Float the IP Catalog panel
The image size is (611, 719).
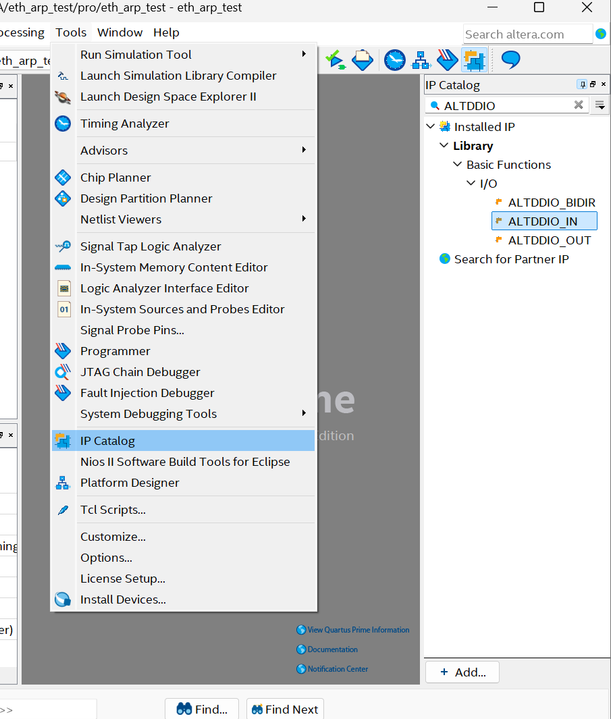(593, 84)
